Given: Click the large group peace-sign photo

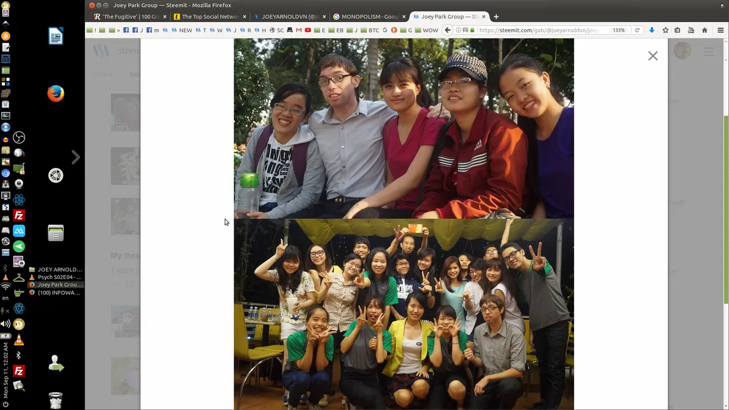Looking at the screenshot, I should pyautogui.click(x=404, y=314).
